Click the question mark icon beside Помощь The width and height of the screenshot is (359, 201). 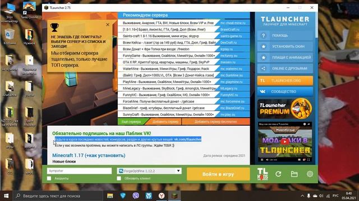tap(263, 36)
